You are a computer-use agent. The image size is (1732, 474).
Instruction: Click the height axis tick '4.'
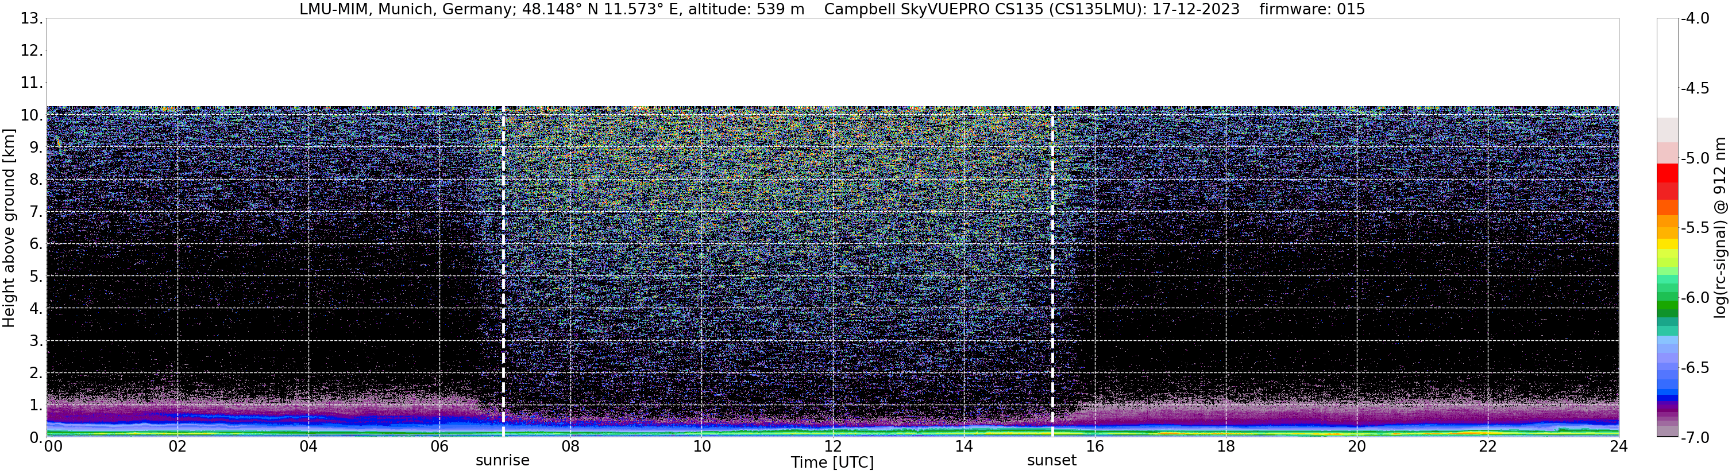[x=36, y=308]
